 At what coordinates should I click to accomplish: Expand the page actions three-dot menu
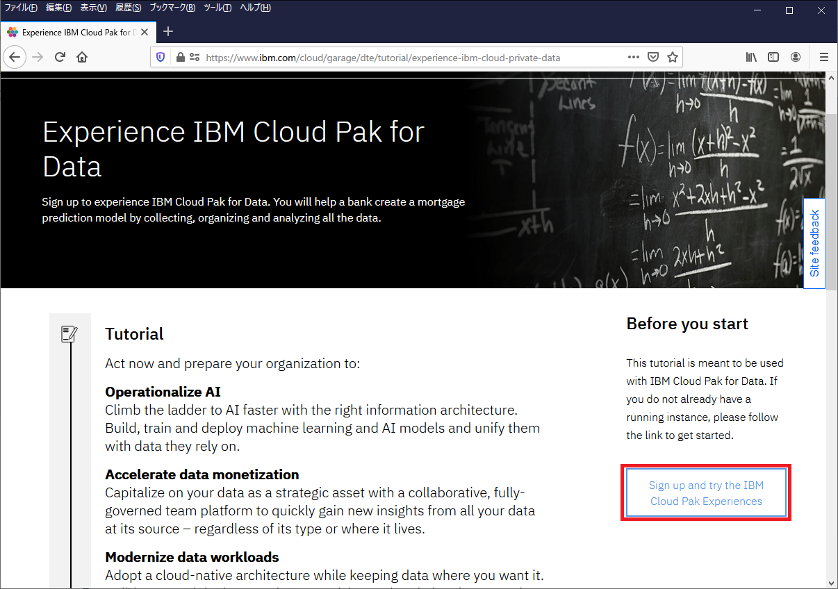(x=633, y=57)
